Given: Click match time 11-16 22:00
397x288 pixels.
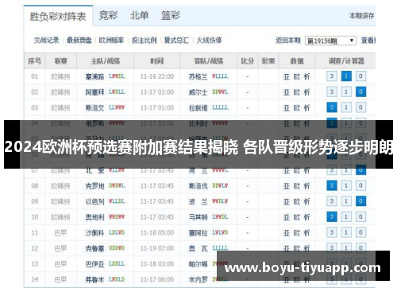Looking at the screenshot, I should point(157,76).
